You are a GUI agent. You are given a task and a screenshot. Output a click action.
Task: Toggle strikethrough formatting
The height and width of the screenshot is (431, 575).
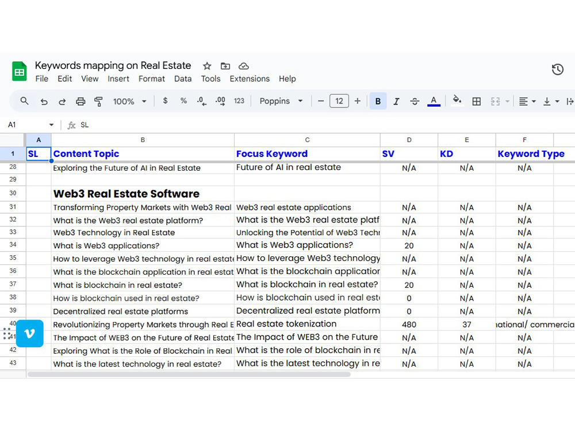click(x=415, y=102)
